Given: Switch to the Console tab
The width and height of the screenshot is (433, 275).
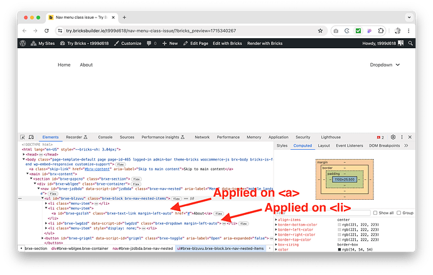Looking at the screenshot, I should [x=105, y=137].
